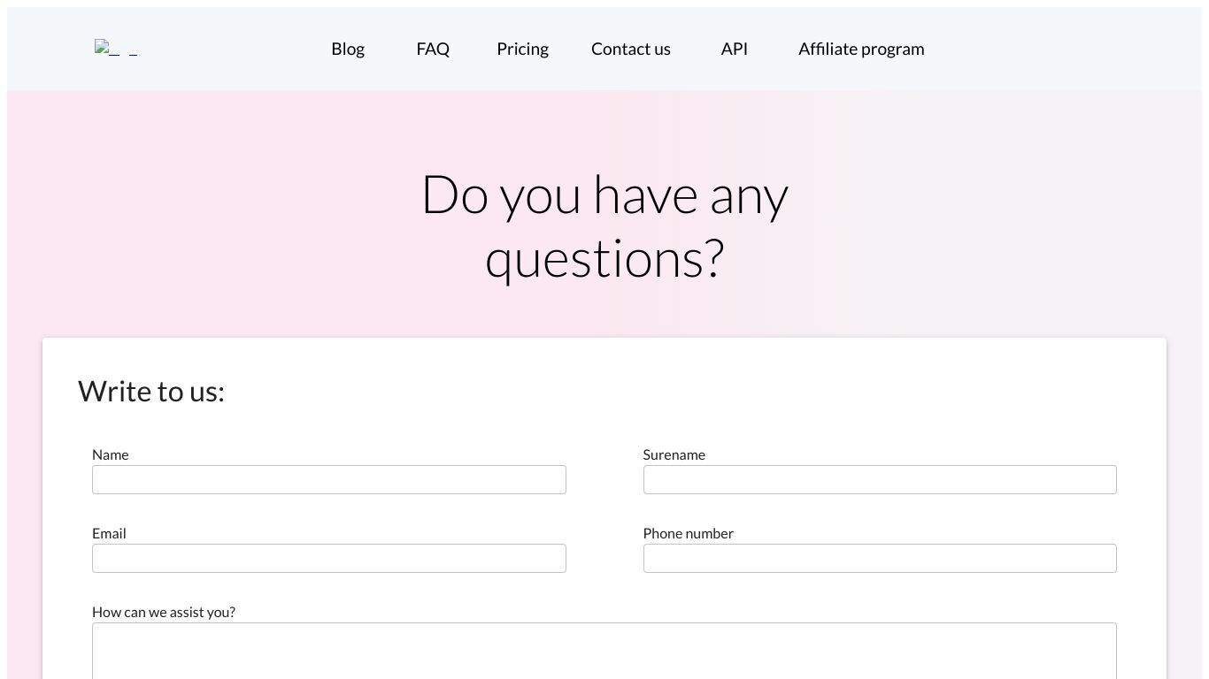1209x679 pixels.
Task: Open the Pricing link
Action: [522, 49]
